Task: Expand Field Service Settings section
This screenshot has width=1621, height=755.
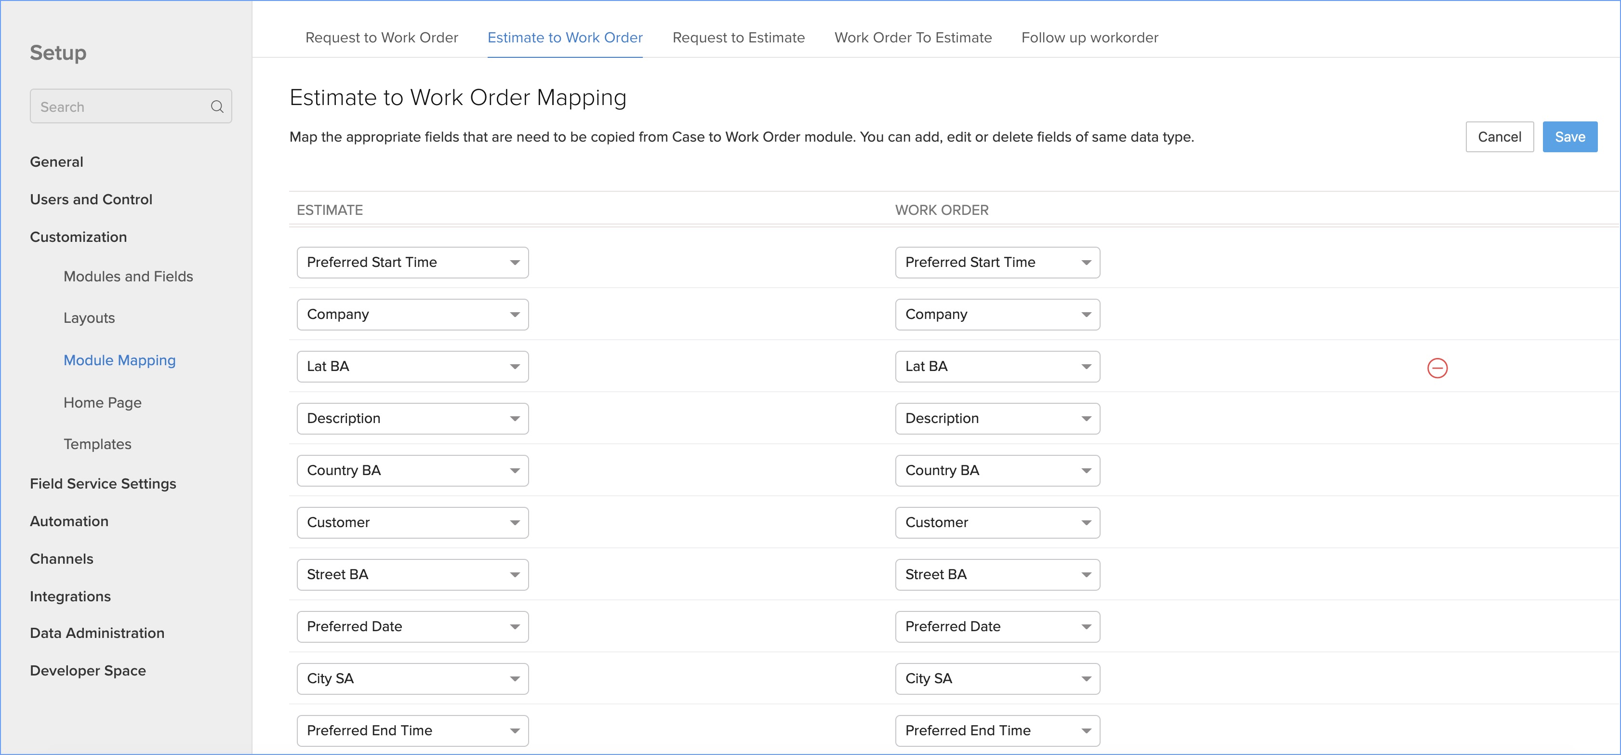Action: [103, 483]
